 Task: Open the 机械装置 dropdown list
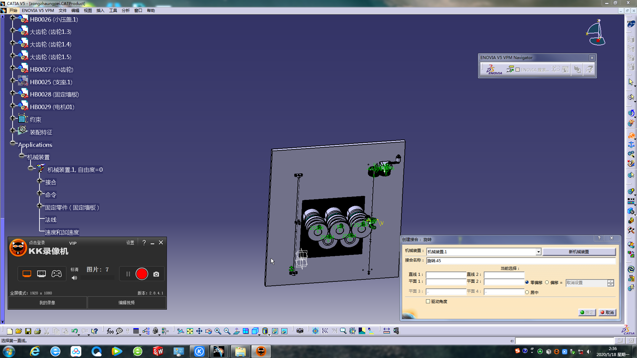(538, 252)
